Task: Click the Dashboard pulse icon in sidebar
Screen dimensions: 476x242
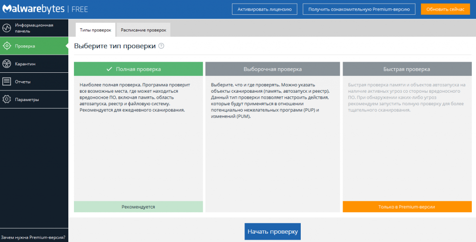Action: coord(7,28)
